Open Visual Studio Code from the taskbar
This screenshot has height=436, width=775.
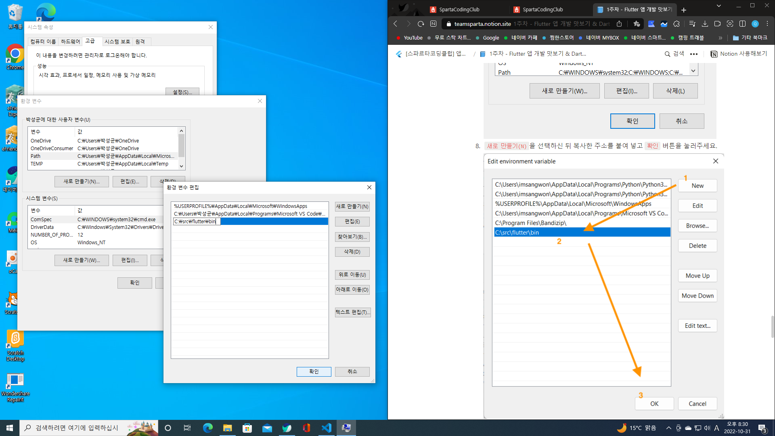pos(327,428)
